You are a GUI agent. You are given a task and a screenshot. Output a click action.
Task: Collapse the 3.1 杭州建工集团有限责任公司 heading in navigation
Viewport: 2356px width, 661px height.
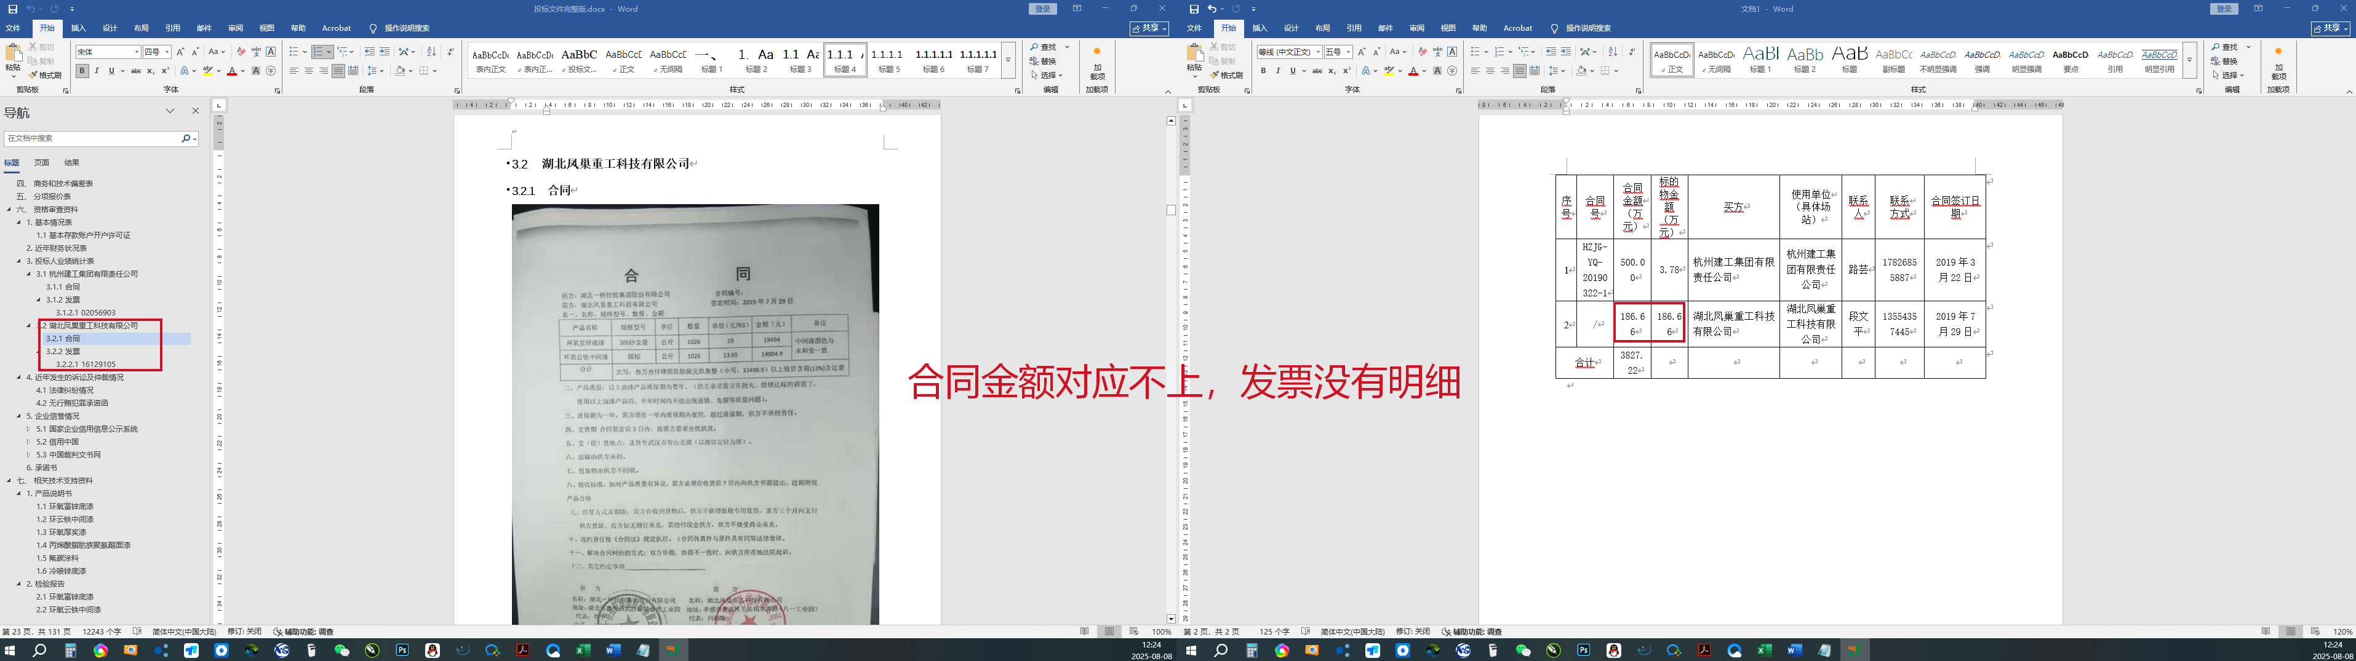[28, 274]
